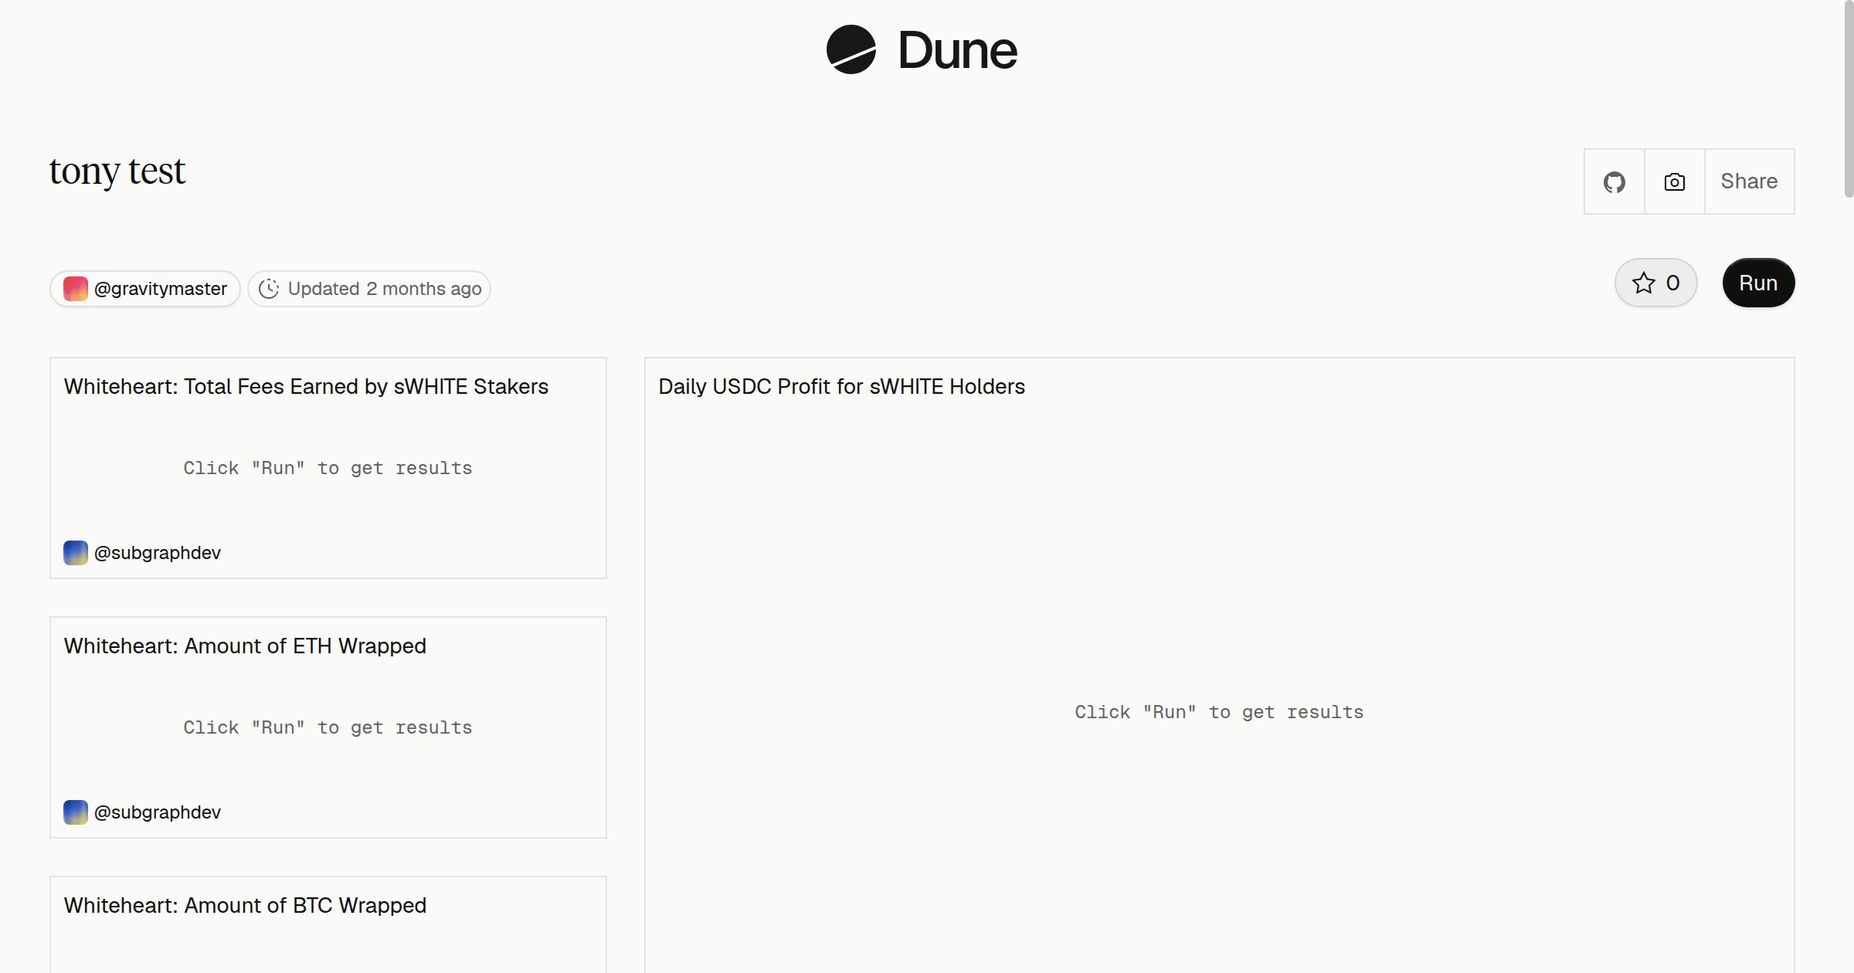Click 'Run' prompt text in Total Fees card
The image size is (1854, 973).
(x=328, y=468)
